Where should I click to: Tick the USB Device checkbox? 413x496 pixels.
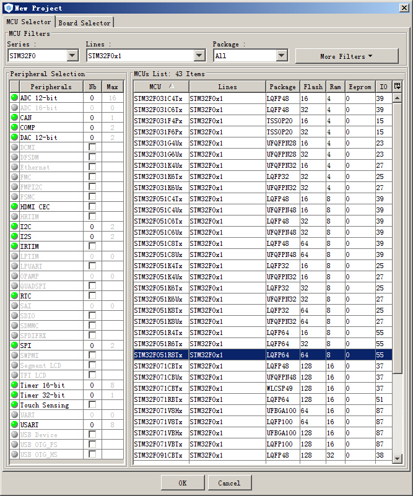pos(92,434)
